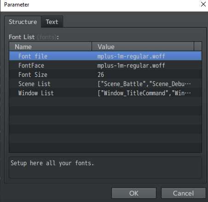Click the Window_TitleCommand window list value
The width and height of the screenshot is (208, 202).
click(144, 93)
